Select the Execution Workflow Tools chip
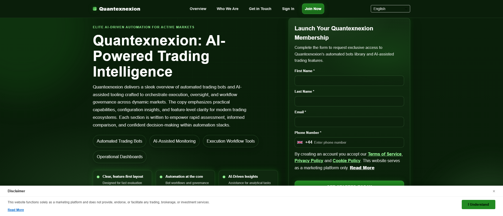 point(231,141)
